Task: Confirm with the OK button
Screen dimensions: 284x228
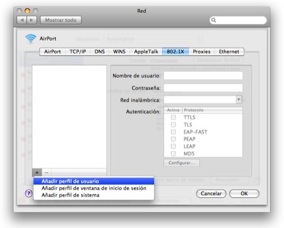Action: coord(244,193)
